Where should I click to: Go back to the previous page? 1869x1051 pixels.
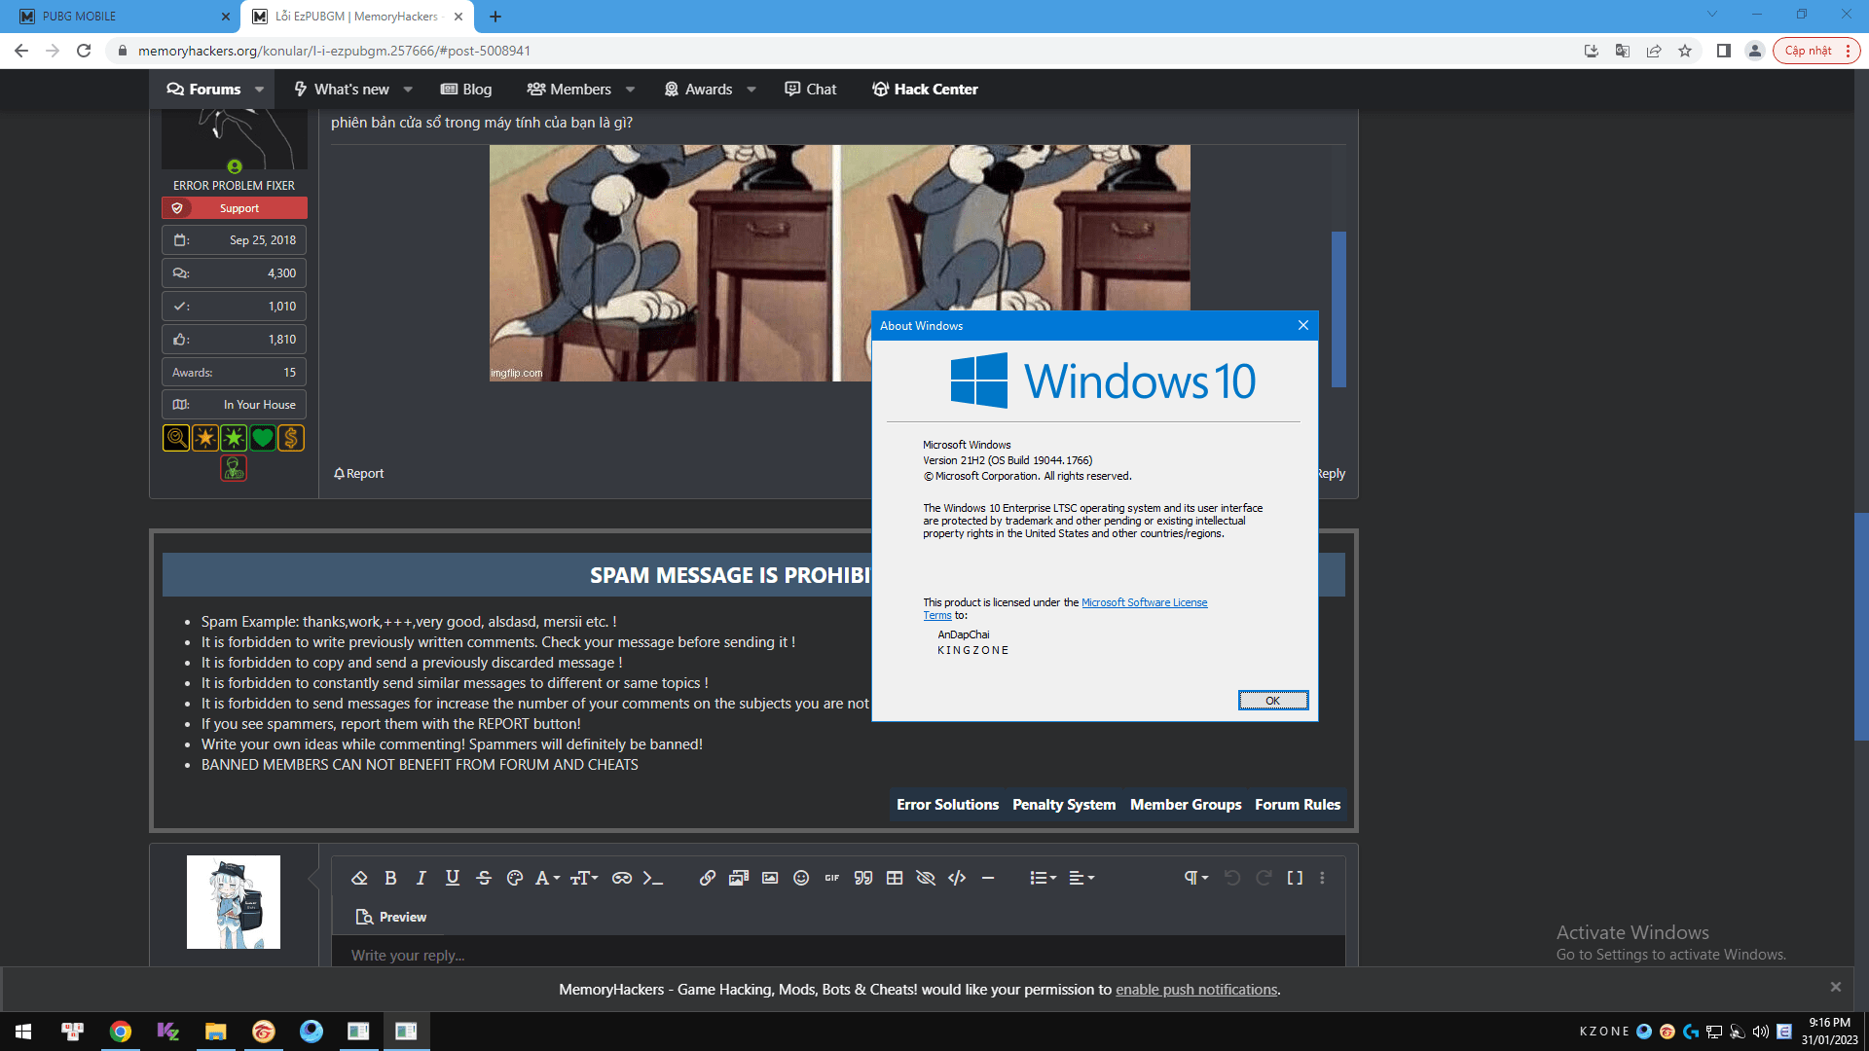pyautogui.click(x=21, y=51)
